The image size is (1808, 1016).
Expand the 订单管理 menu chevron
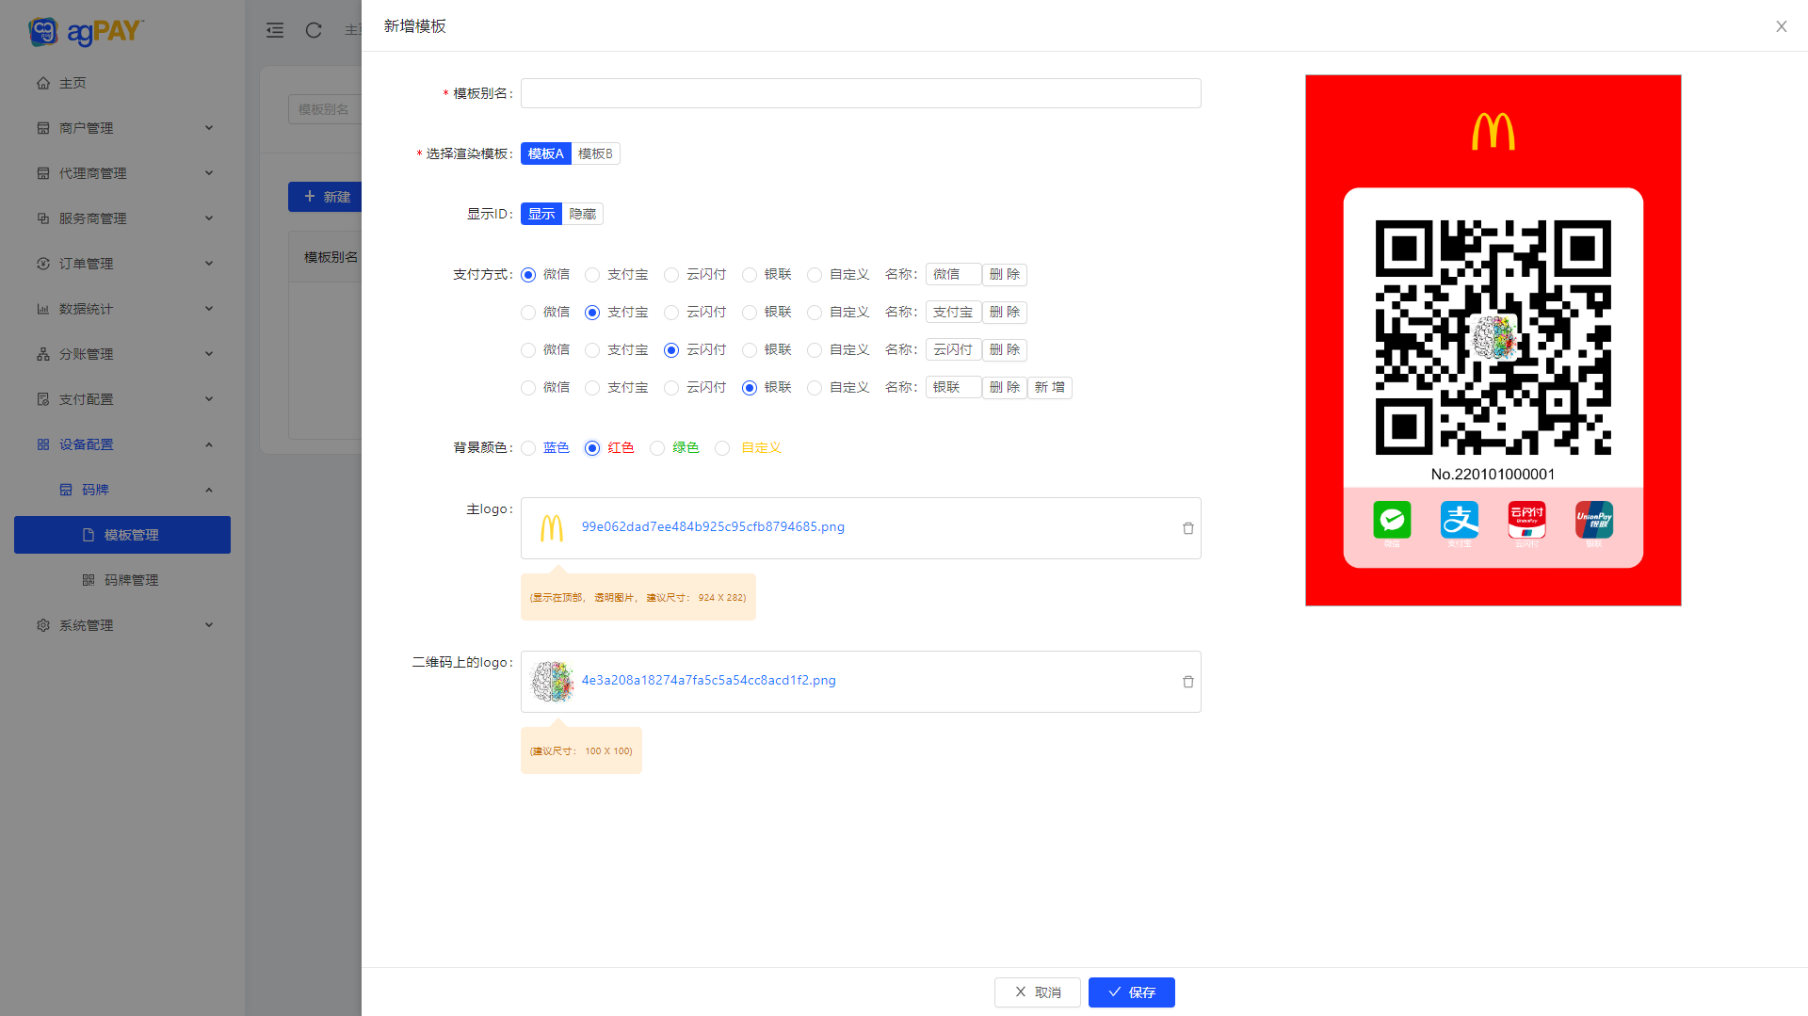tap(209, 264)
